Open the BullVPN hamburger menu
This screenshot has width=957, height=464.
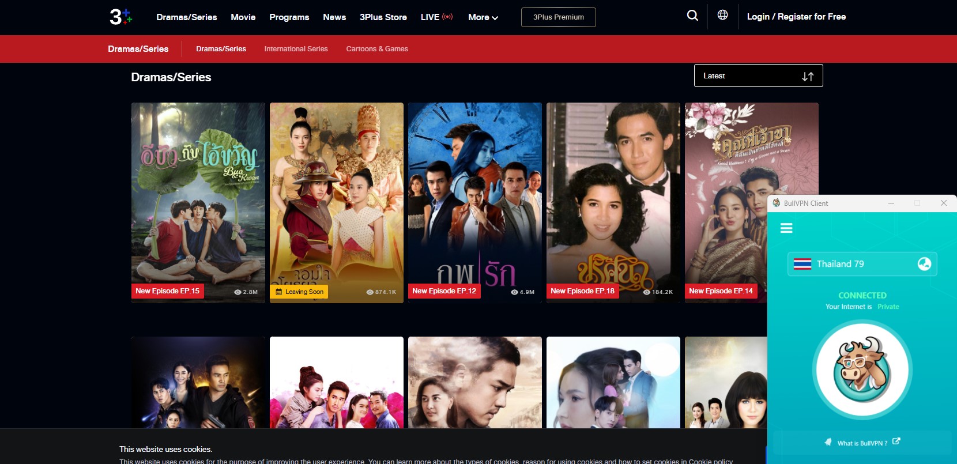point(786,228)
